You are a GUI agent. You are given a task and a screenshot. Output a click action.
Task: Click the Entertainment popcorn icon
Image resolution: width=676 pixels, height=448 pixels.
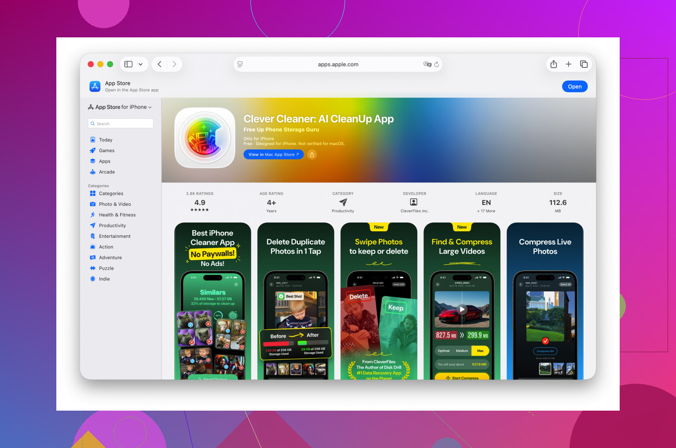pyautogui.click(x=93, y=236)
